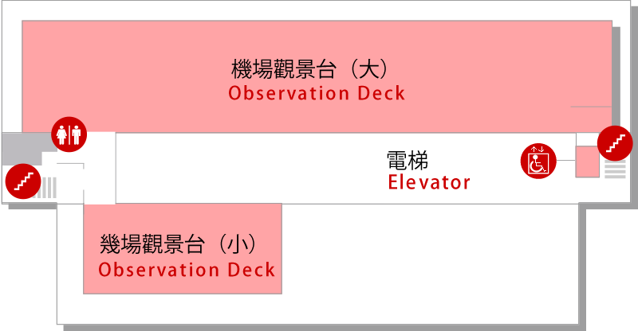Image resolution: width=638 pixels, height=331 pixels.
Task: Click the small pink elevator square
Action: point(587,162)
